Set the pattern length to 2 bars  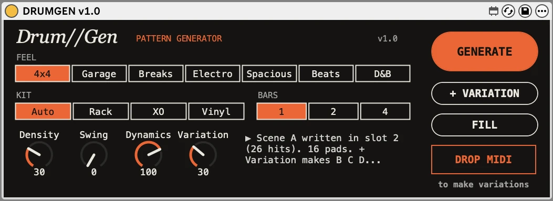click(333, 111)
